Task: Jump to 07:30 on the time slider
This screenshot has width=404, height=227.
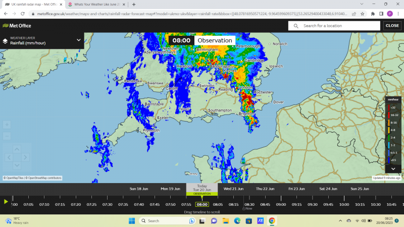Action: point(107,204)
